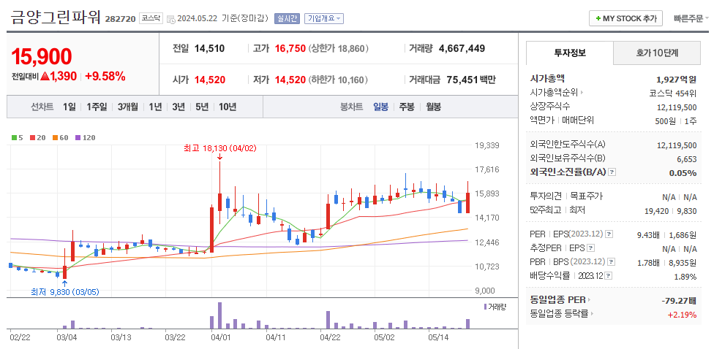Click the 시가총액 value 1,927억원
The image size is (714, 349).
tap(676, 79)
